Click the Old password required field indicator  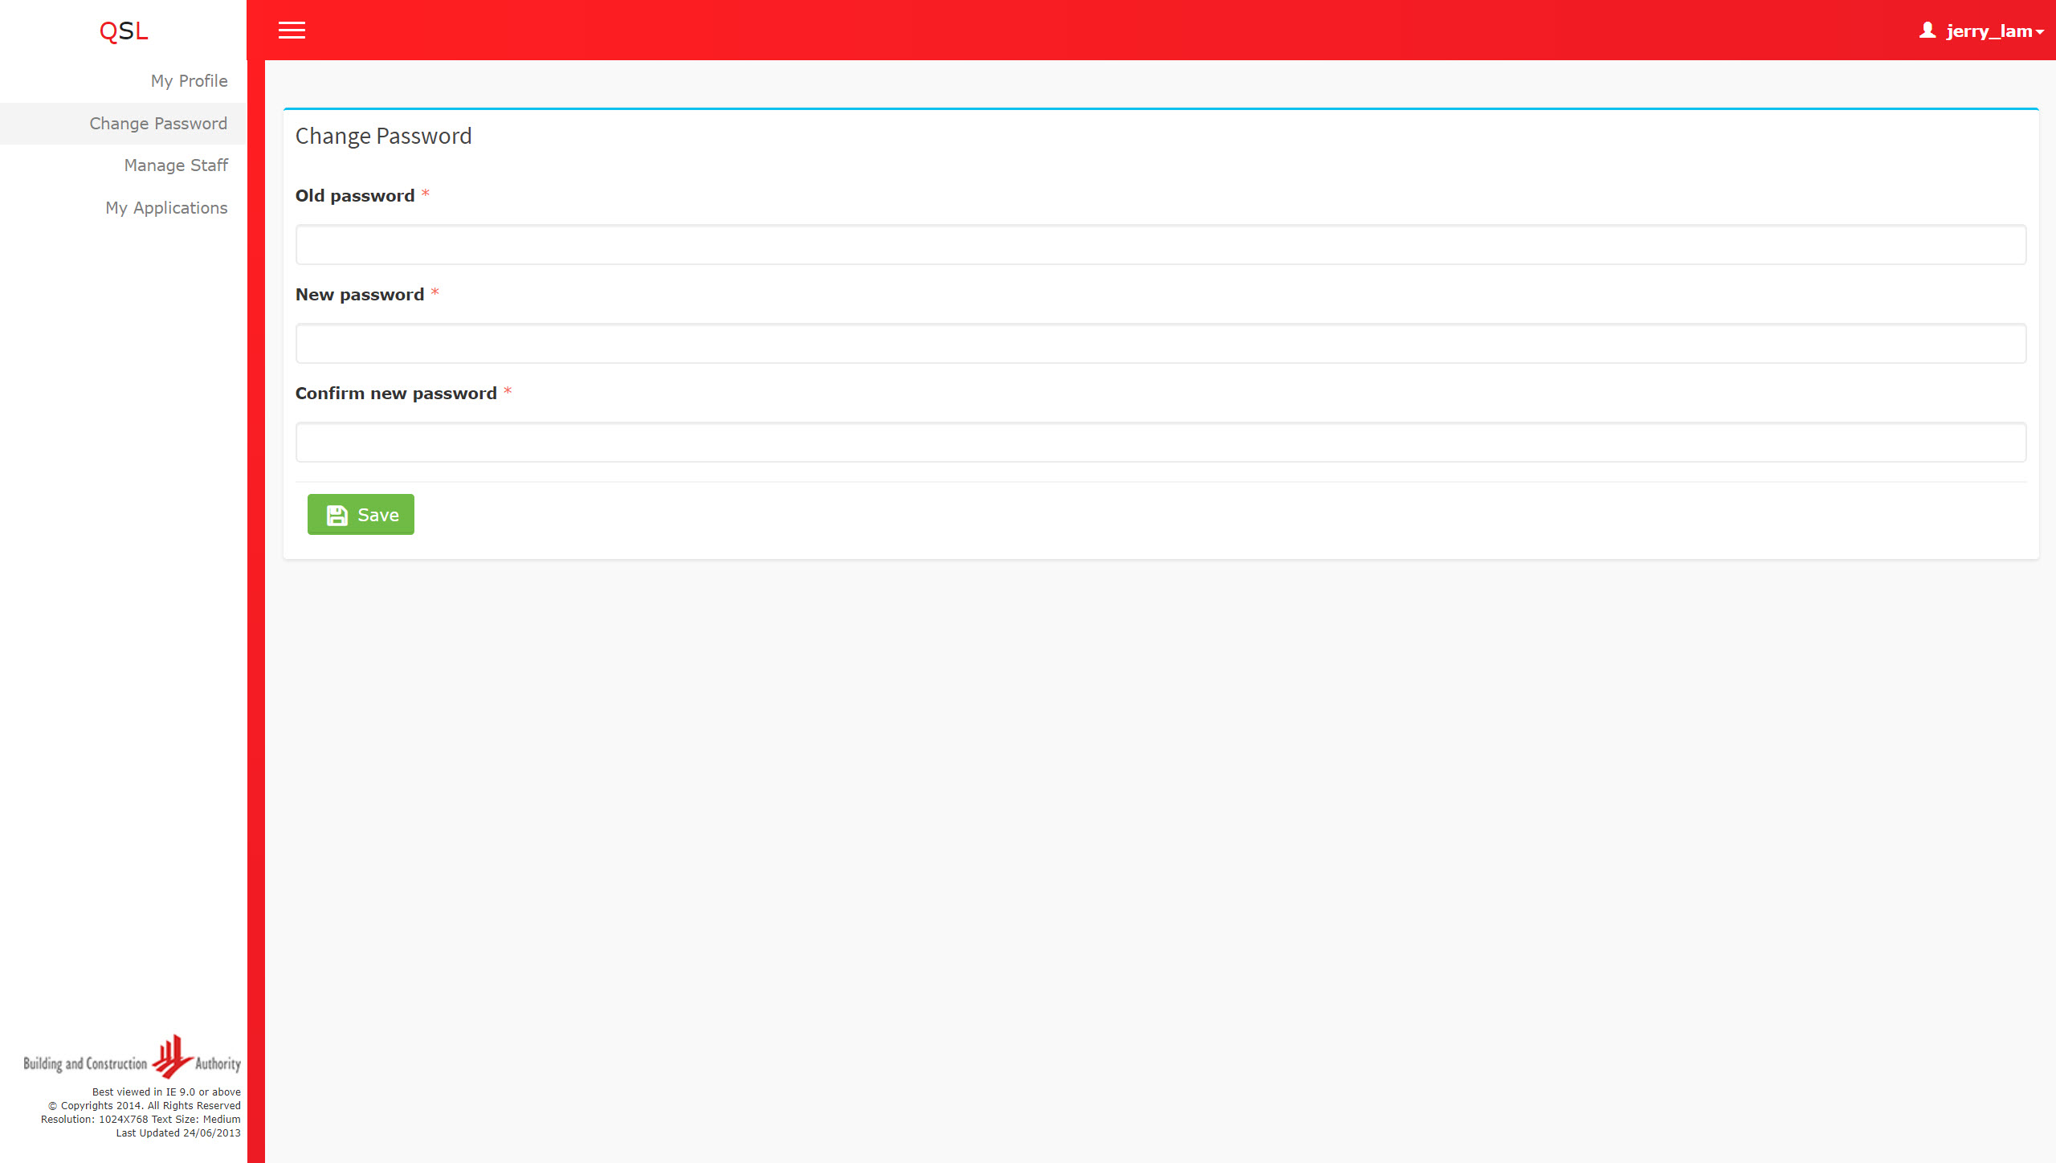point(425,195)
